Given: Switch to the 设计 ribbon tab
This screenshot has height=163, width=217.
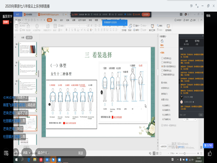Looking at the screenshot, I should [x=62, y=20].
